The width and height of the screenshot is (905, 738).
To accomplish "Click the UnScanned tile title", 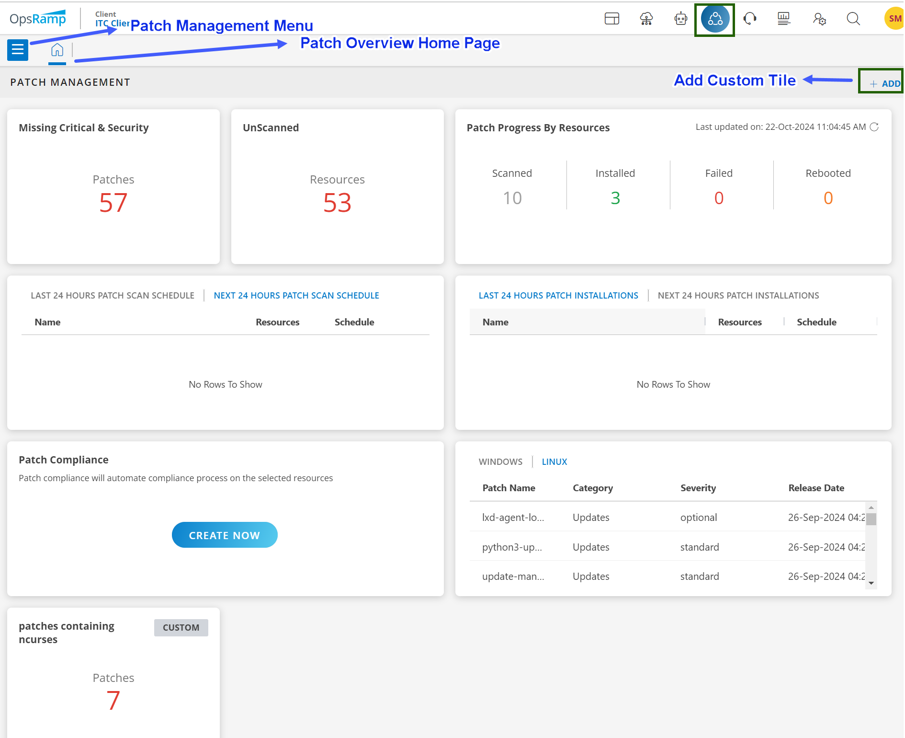I will 271,127.
